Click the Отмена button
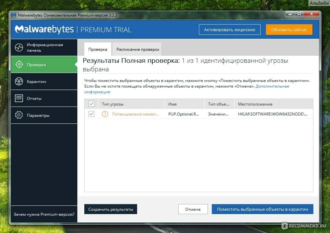The image size is (330, 233). pyautogui.click(x=193, y=209)
